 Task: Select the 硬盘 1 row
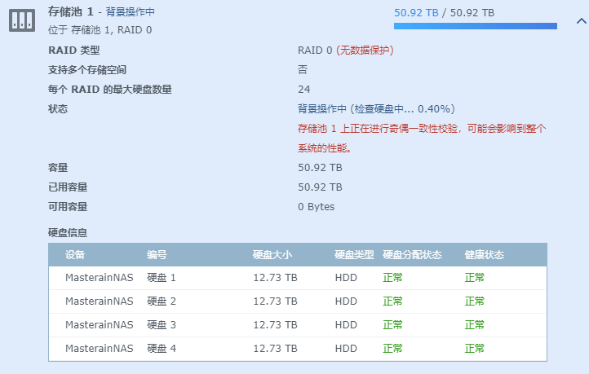[x=162, y=278]
